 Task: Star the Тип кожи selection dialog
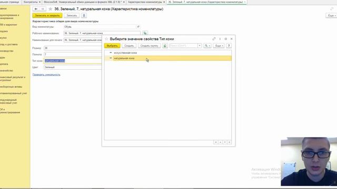pyautogui.click(x=106, y=39)
